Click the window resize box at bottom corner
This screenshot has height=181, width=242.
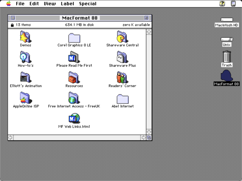tap(149, 138)
